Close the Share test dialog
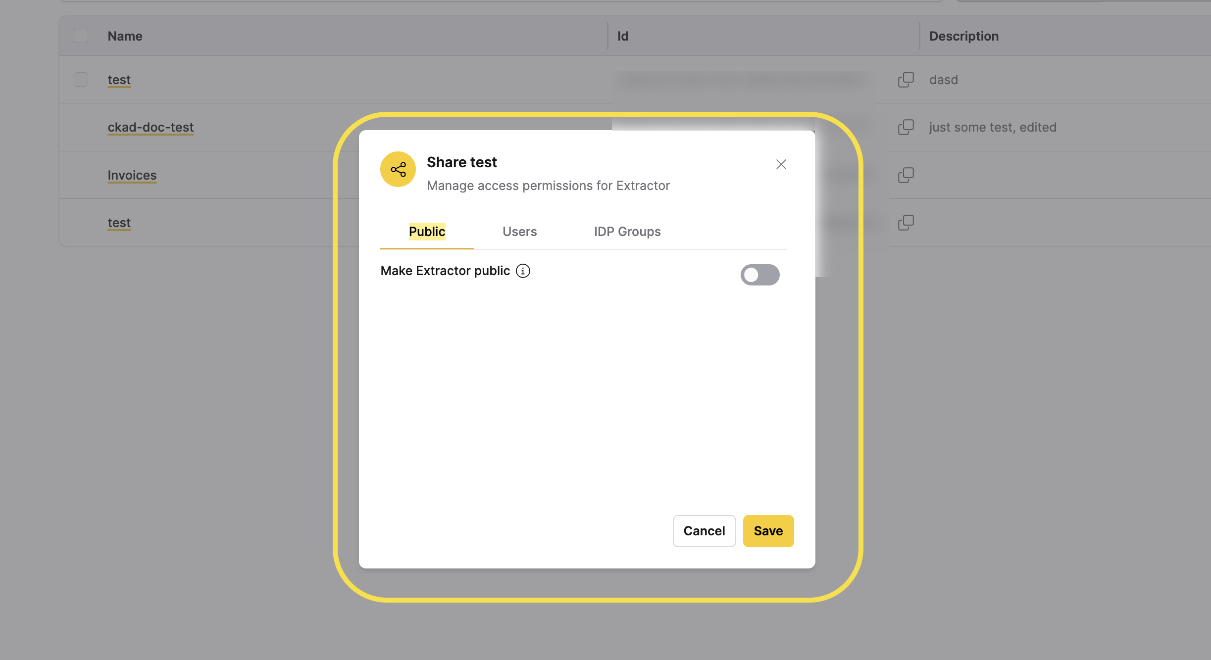 point(781,164)
